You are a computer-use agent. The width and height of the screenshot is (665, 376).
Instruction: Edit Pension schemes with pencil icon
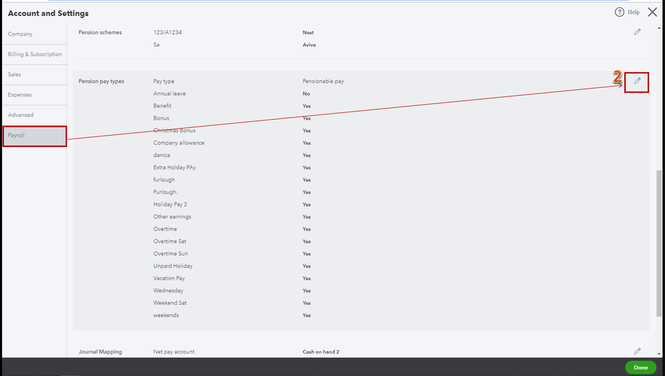637,32
